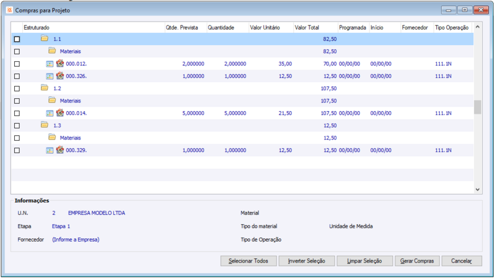Viewport: 495px width, 278px height.
Task: Click the Fornecedor column header
Action: point(417,27)
